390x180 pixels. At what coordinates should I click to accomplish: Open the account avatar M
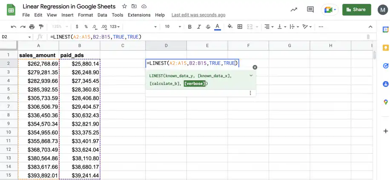point(383,10)
